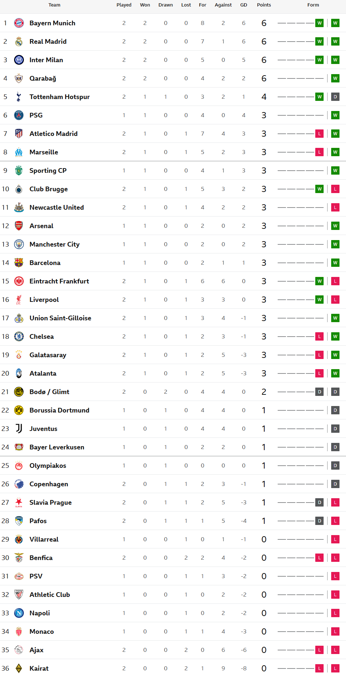346x675 pixels.
Task: Click Arsenal's win form badge
Action: 335,226
